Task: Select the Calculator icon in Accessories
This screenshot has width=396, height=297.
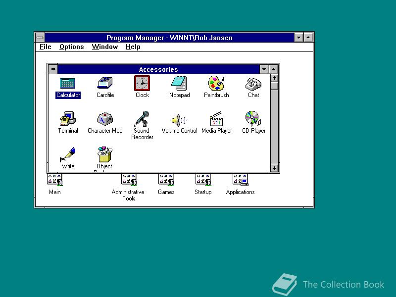Action: (67, 83)
